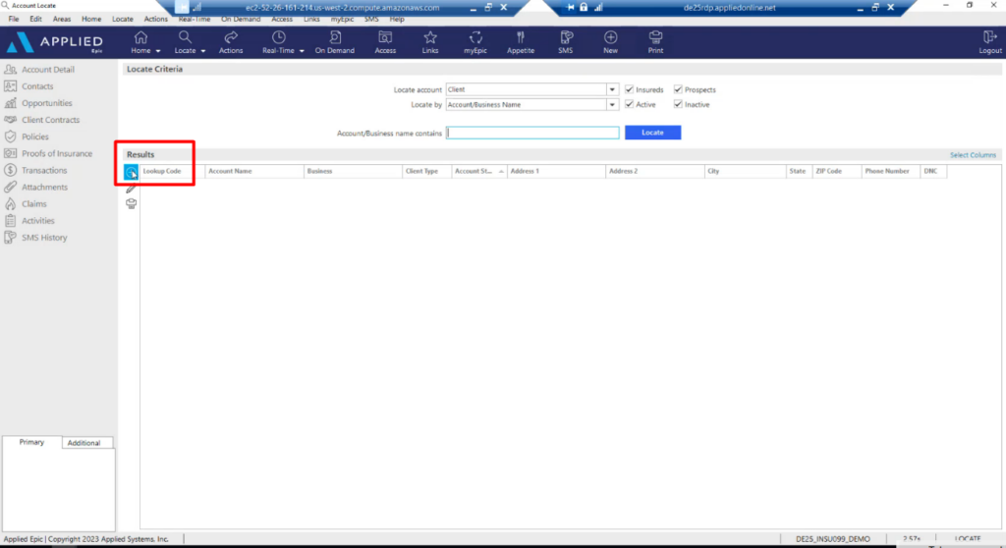Click the myEpic toolbar icon
The height and width of the screenshot is (548, 1006).
[x=475, y=37]
